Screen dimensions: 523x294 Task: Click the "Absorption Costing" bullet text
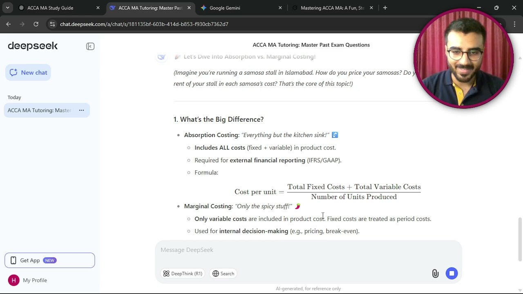pyautogui.click(x=212, y=135)
